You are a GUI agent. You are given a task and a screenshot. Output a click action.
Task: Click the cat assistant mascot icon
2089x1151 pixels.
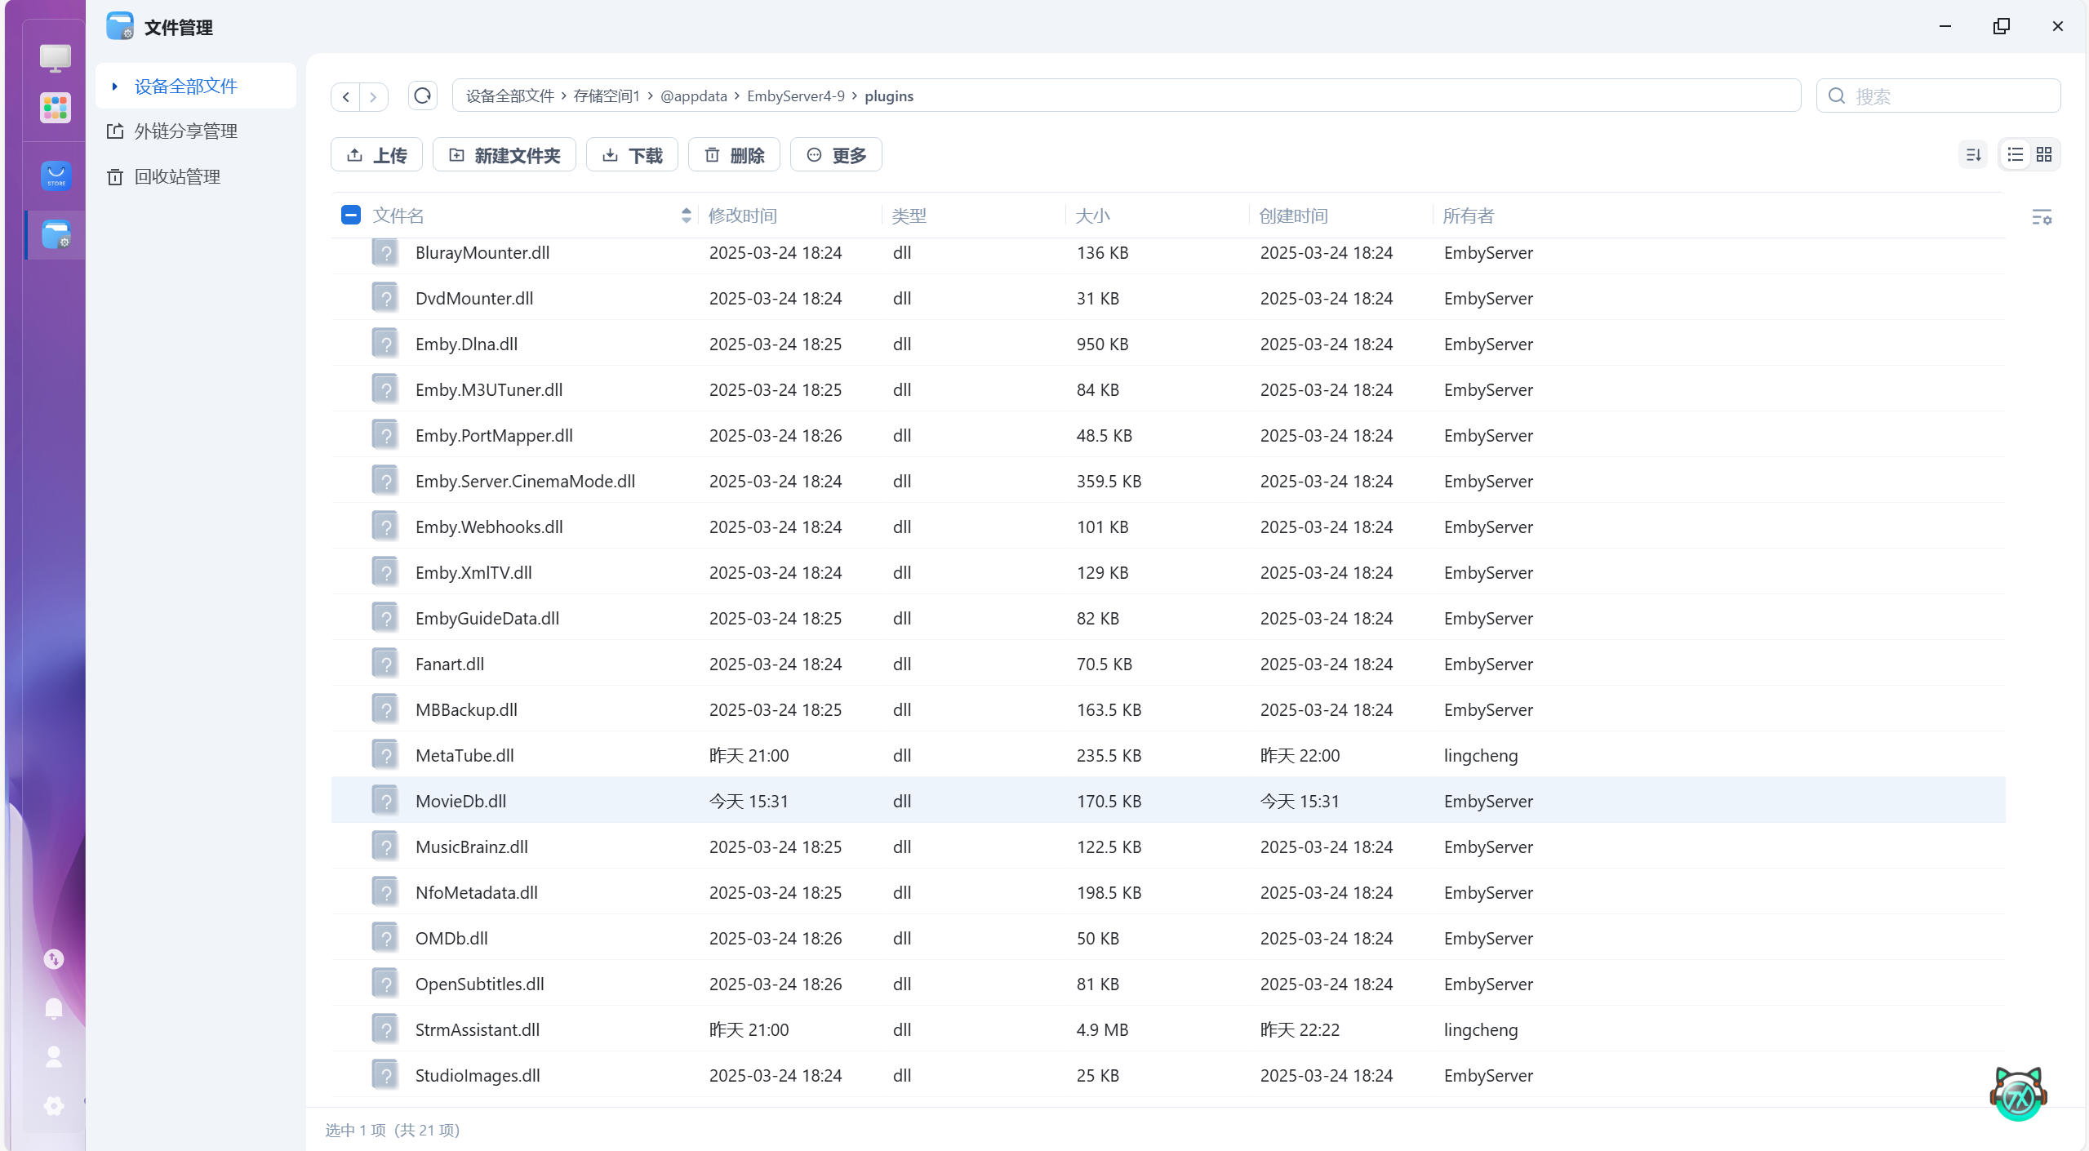(x=2018, y=1094)
